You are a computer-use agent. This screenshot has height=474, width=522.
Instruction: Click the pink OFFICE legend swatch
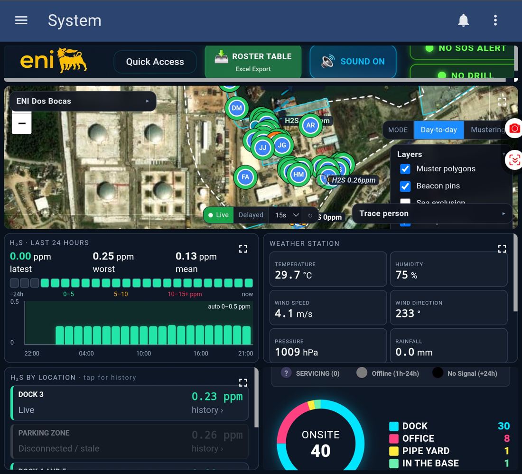pos(394,438)
